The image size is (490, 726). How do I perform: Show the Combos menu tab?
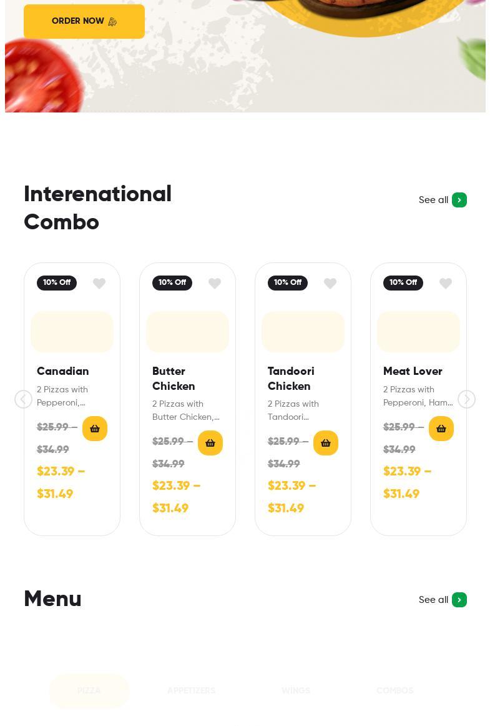[394, 691]
